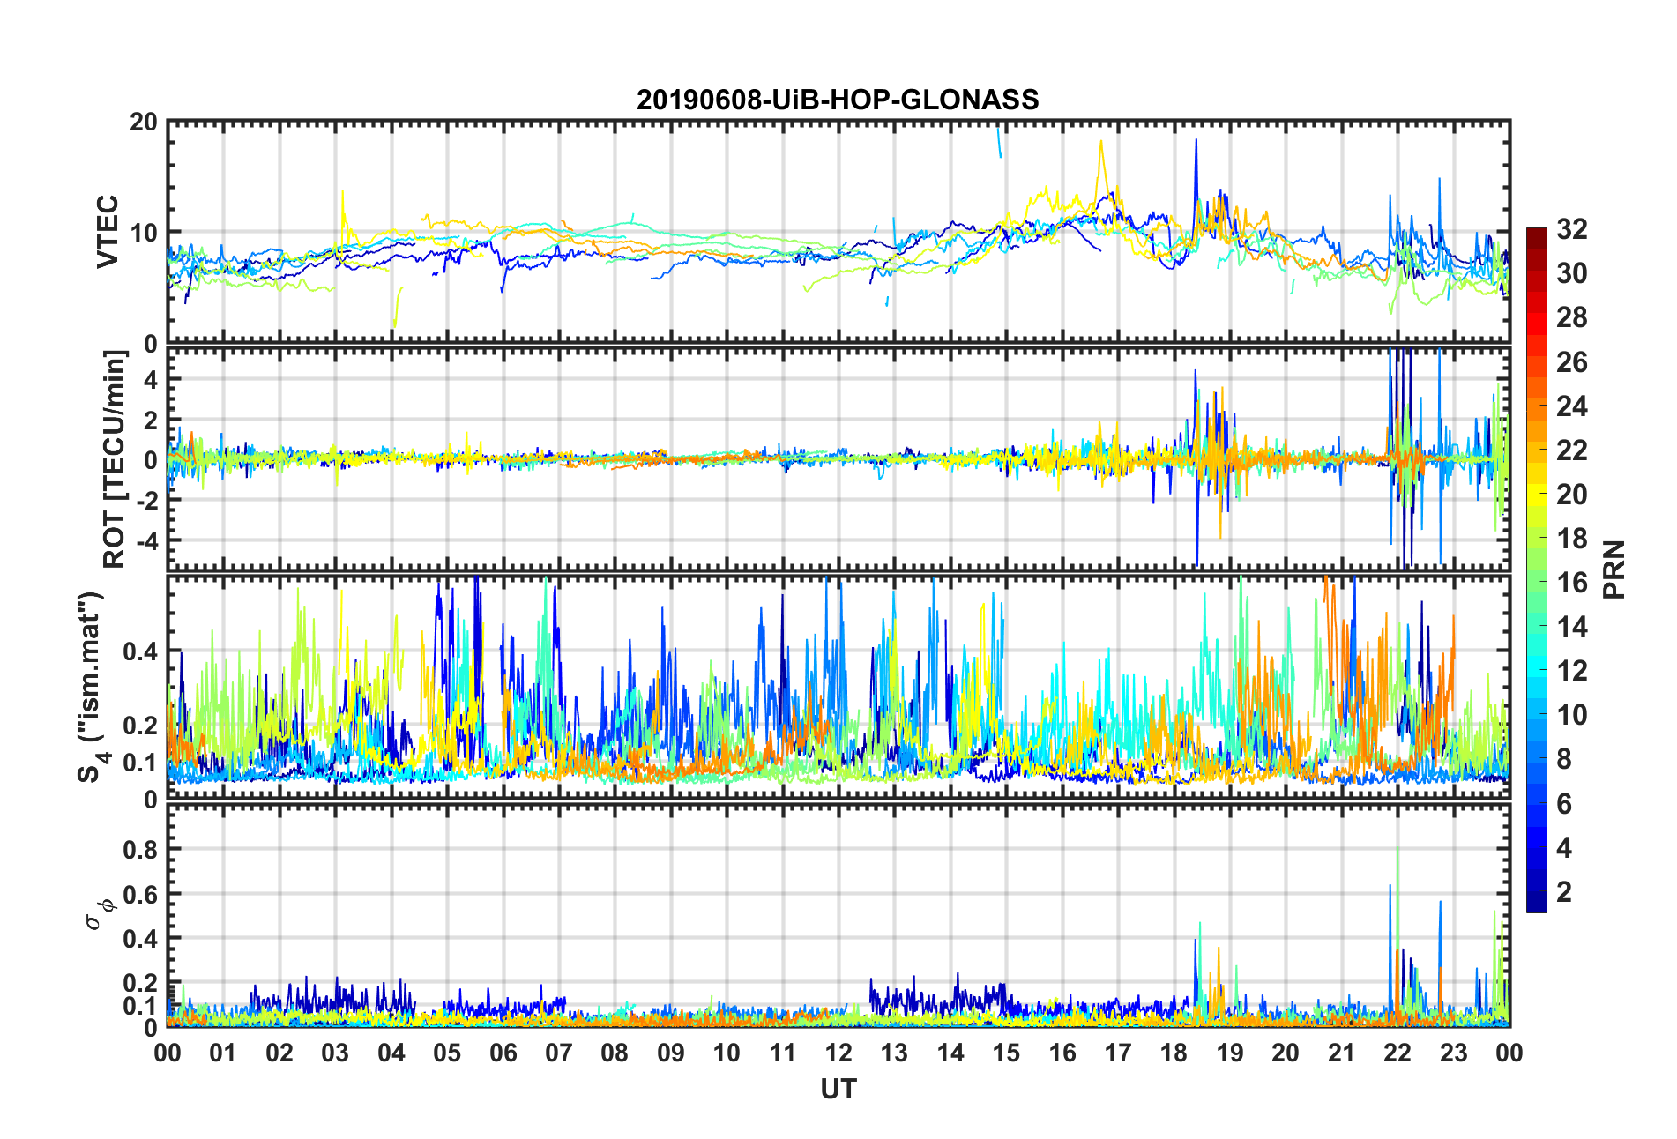The height and width of the screenshot is (1139, 1677).
Task: Click the VTEC y-axis label
Action: pyautogui.click(x=108, y=232)
